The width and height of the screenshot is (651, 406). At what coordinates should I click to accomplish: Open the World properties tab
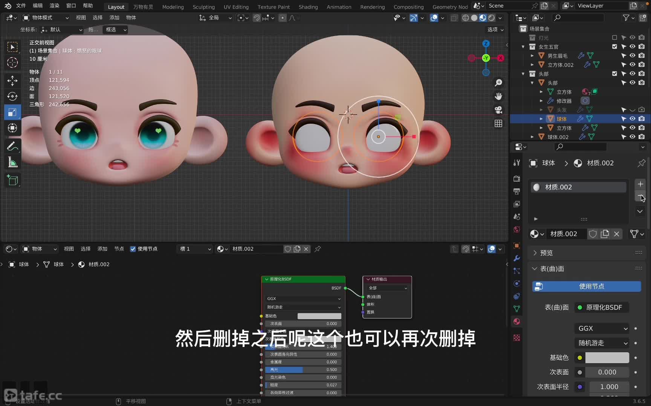click(x=517, y=230)
